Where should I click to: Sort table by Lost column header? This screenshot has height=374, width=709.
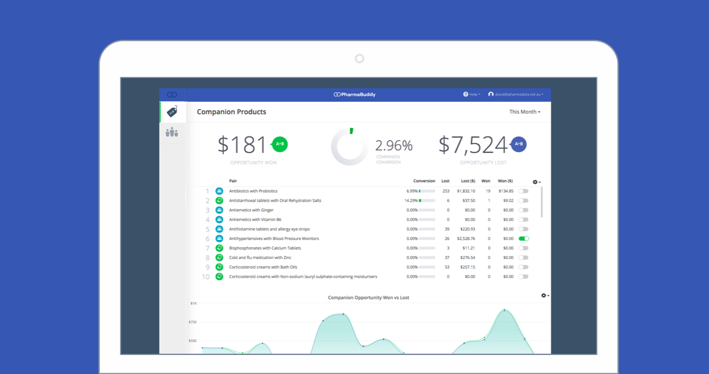point(445,181)
